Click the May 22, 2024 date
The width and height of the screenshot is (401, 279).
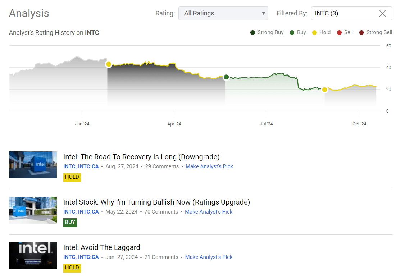[122, 212]
